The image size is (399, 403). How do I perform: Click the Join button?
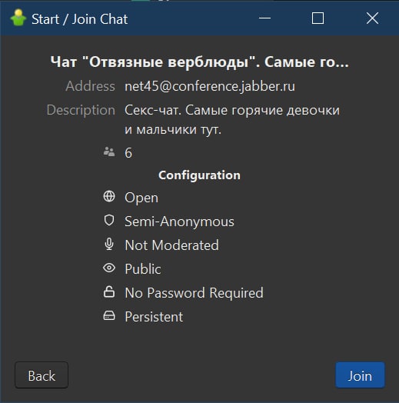tap(360, 375)
